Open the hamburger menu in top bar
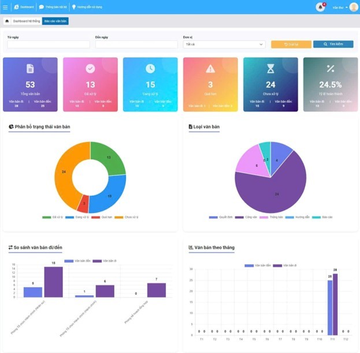360x353 pixels. [x=5, y=7]
